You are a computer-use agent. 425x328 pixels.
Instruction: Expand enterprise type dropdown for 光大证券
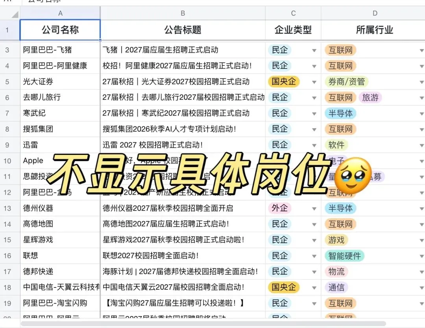point(314,82)
